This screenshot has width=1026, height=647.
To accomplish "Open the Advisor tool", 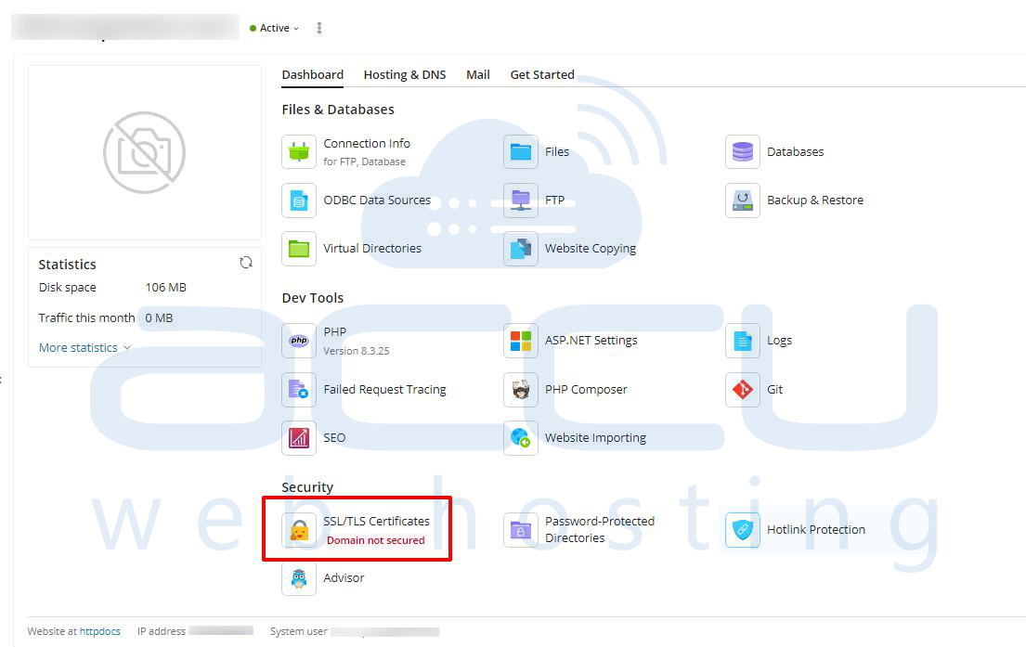I will click(x=344, y=577).
